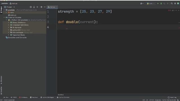
Task: Expand Binary Skeletons node
Action: pyautogui.click(x=9, y=22)
